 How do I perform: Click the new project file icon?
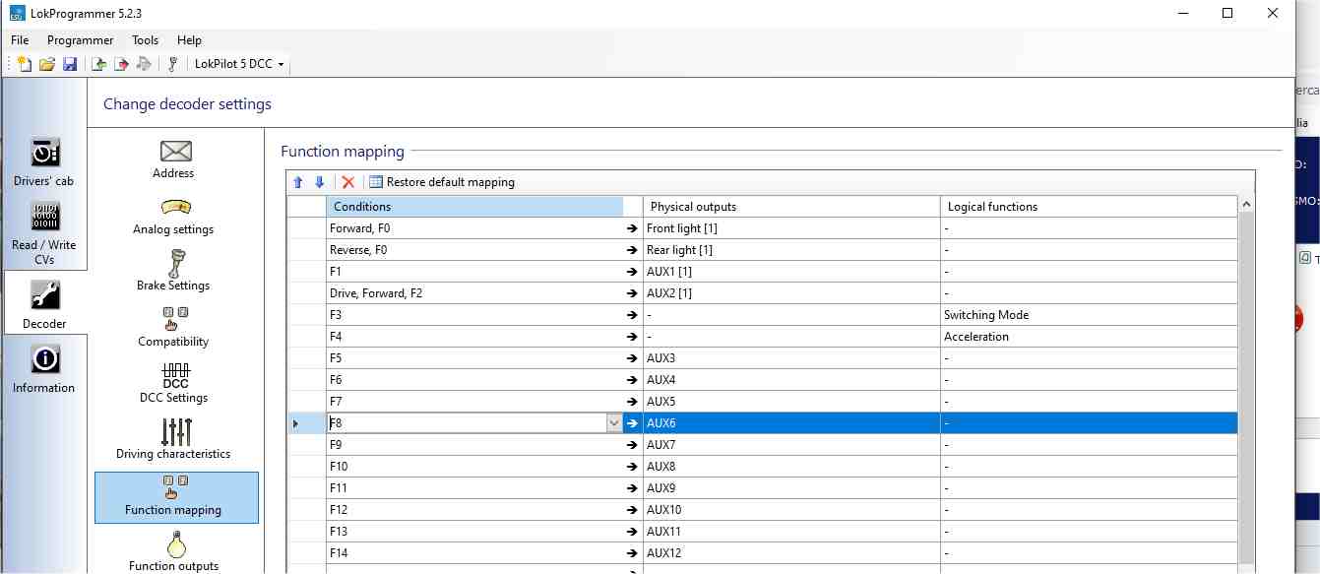click(25, 64)
